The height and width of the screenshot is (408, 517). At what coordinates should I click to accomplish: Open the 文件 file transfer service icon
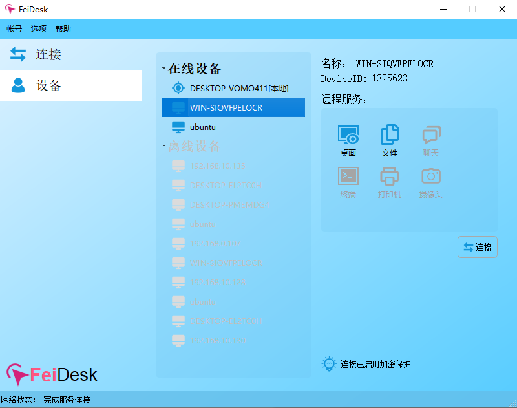click(390, 140)
